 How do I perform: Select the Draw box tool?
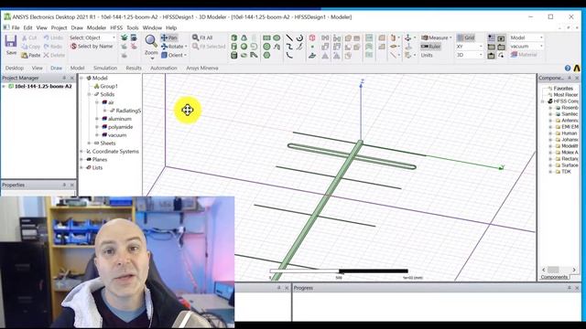[234, 37]
